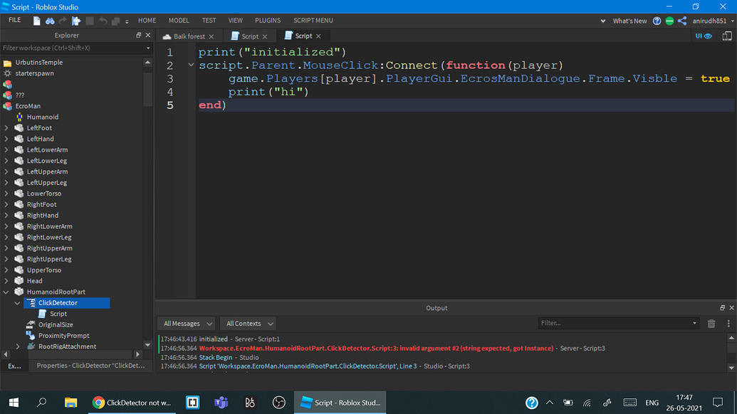Collapse line 2 code fold arrow
737x414 pixels.
click(191, 63)
